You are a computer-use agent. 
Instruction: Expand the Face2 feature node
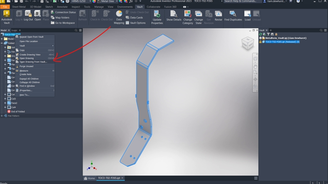coord(5,103)
